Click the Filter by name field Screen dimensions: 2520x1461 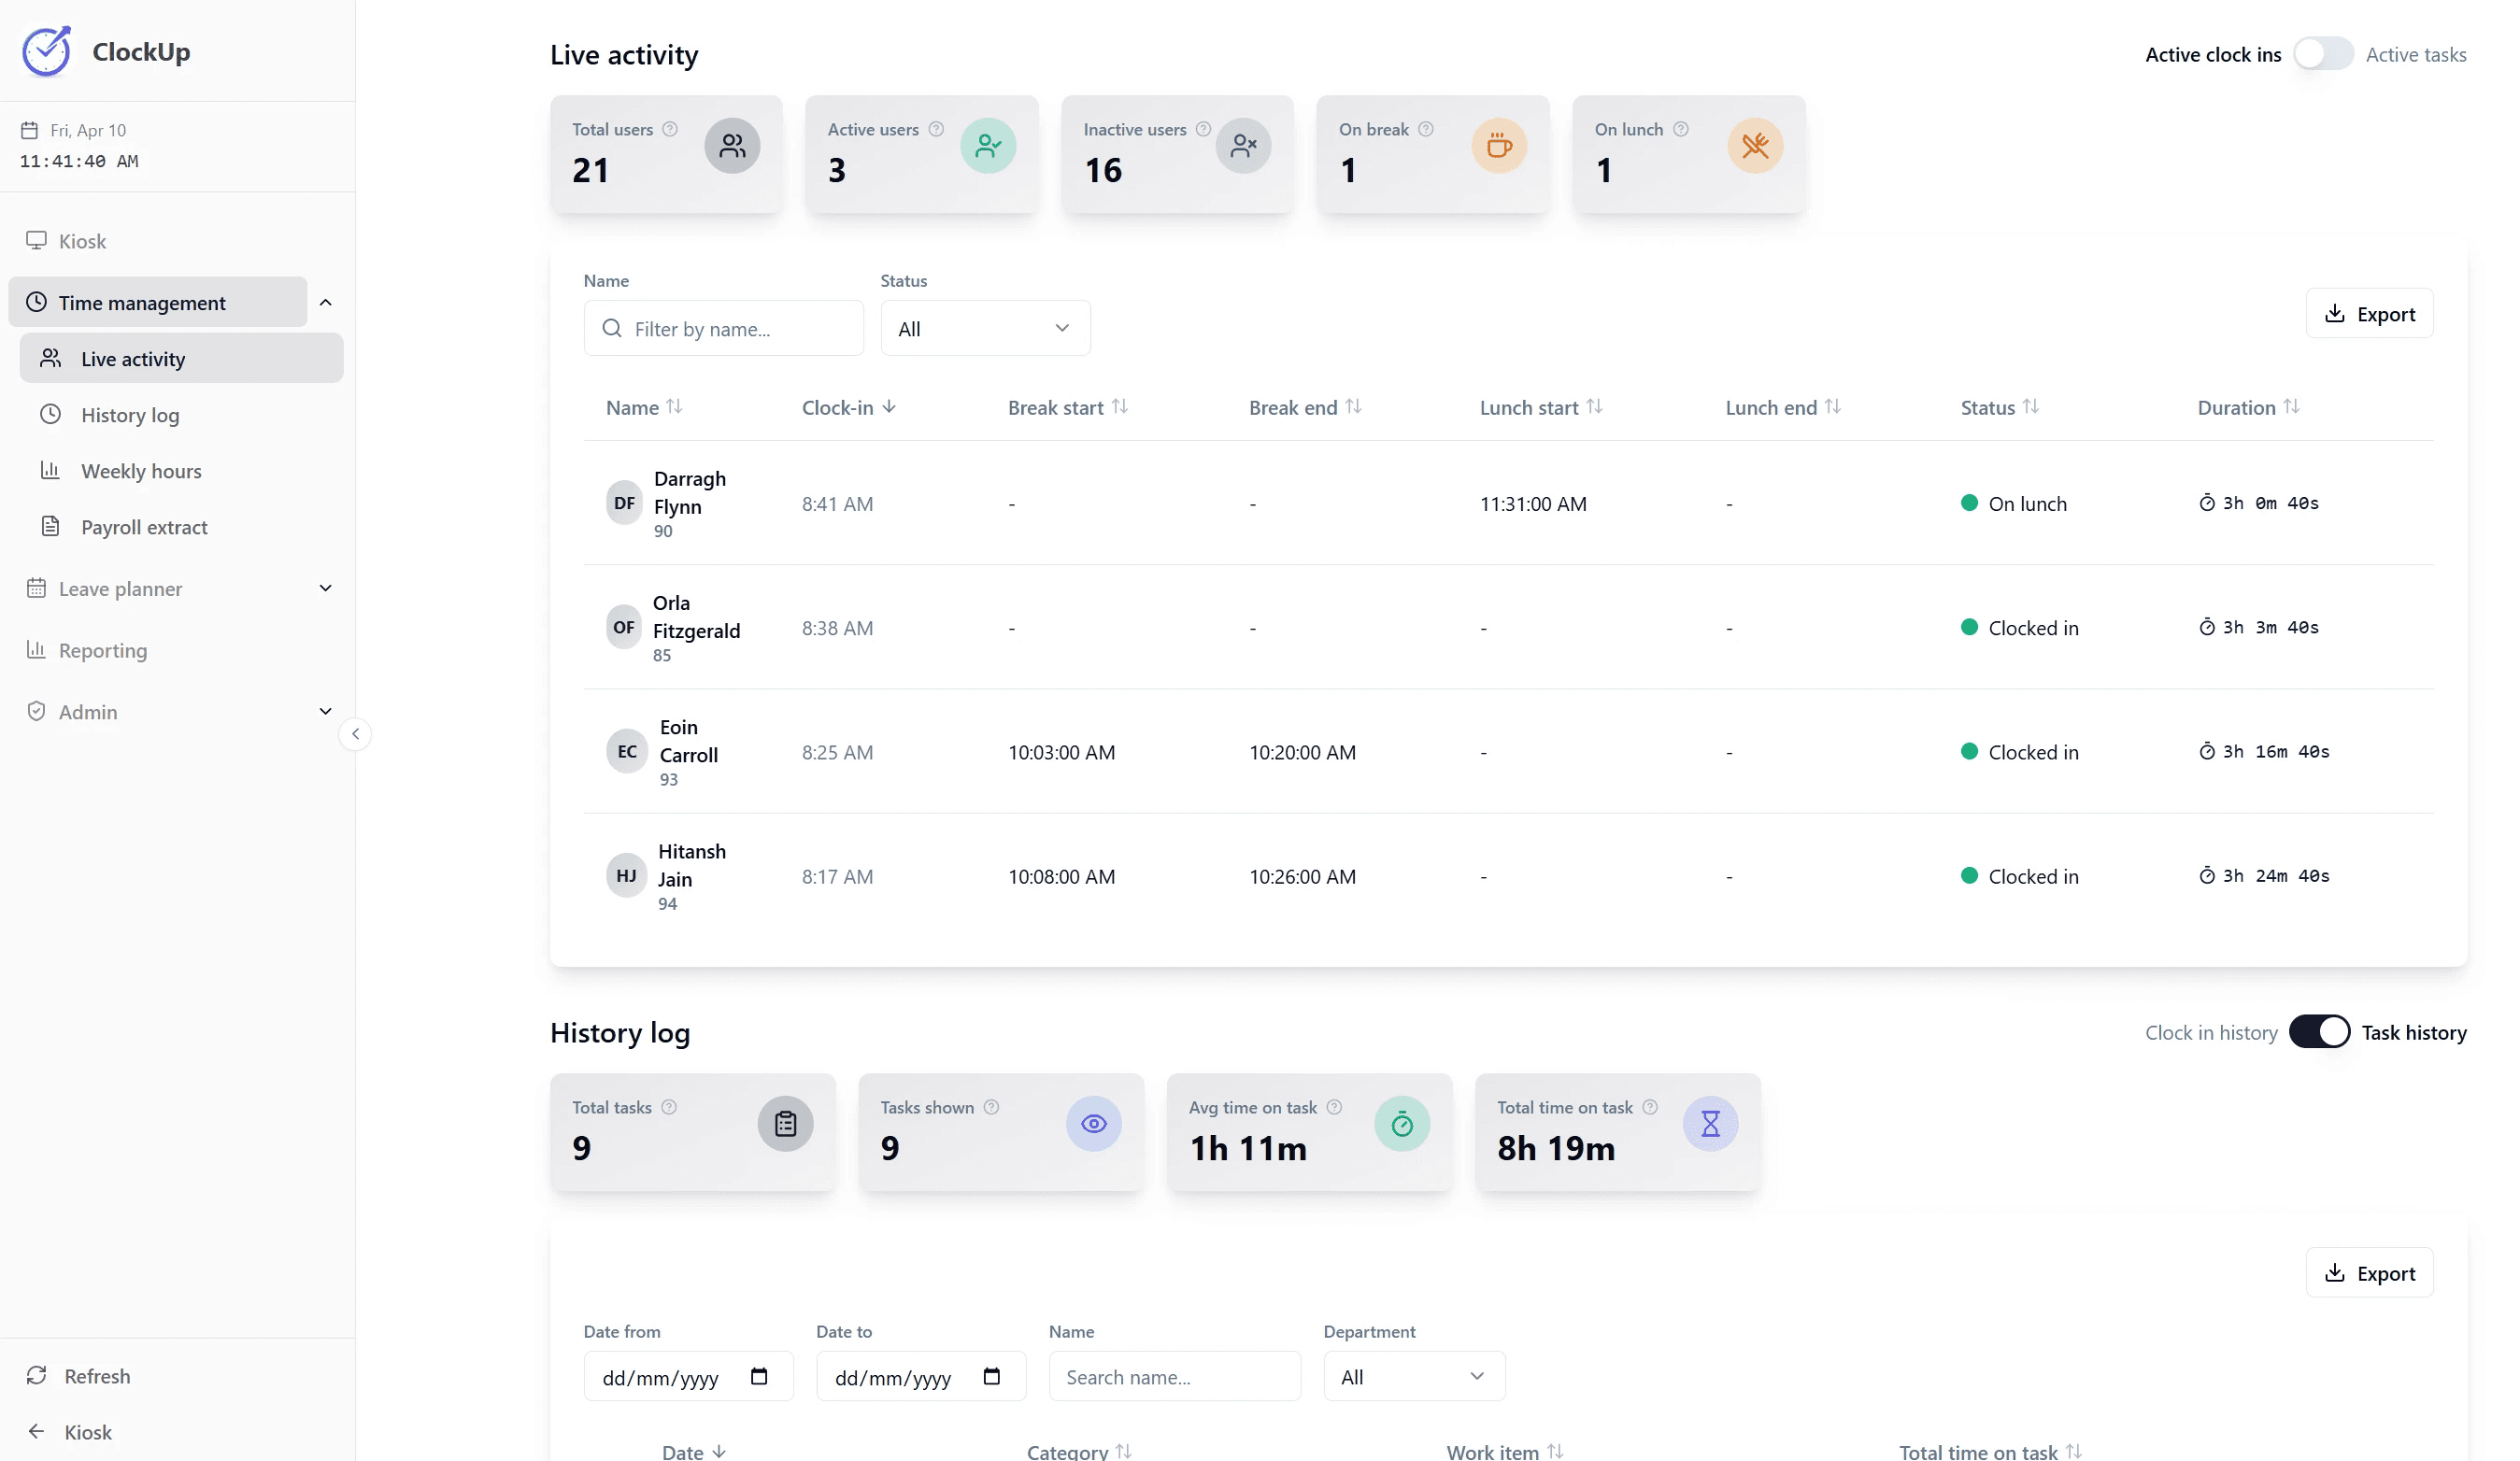(x=724, y=328)
